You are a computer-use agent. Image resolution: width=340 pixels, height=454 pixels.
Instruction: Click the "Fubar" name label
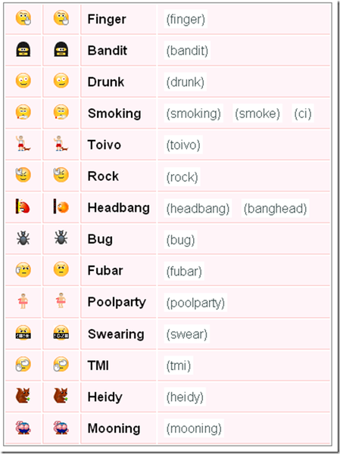pos(105,270)
